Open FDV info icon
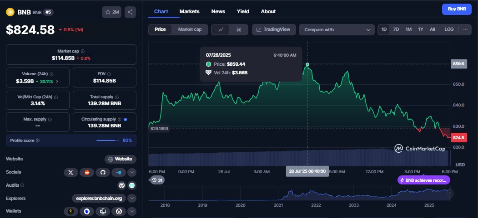Screen dimensions: 478x218 [x=109, y=74]
